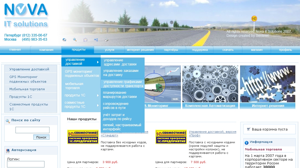Click the Интернет-решения puzzle thumbnail

tap(268, 84)
